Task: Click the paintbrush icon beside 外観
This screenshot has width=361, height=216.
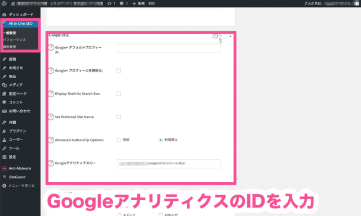Action: click(x=4, y=123)
